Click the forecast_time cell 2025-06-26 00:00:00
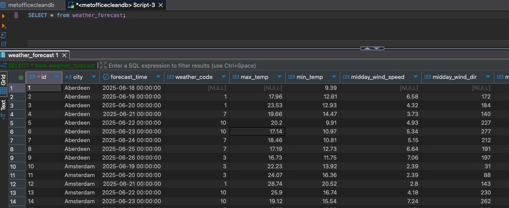Screen dimensions: 509x208 pos(132,158)
